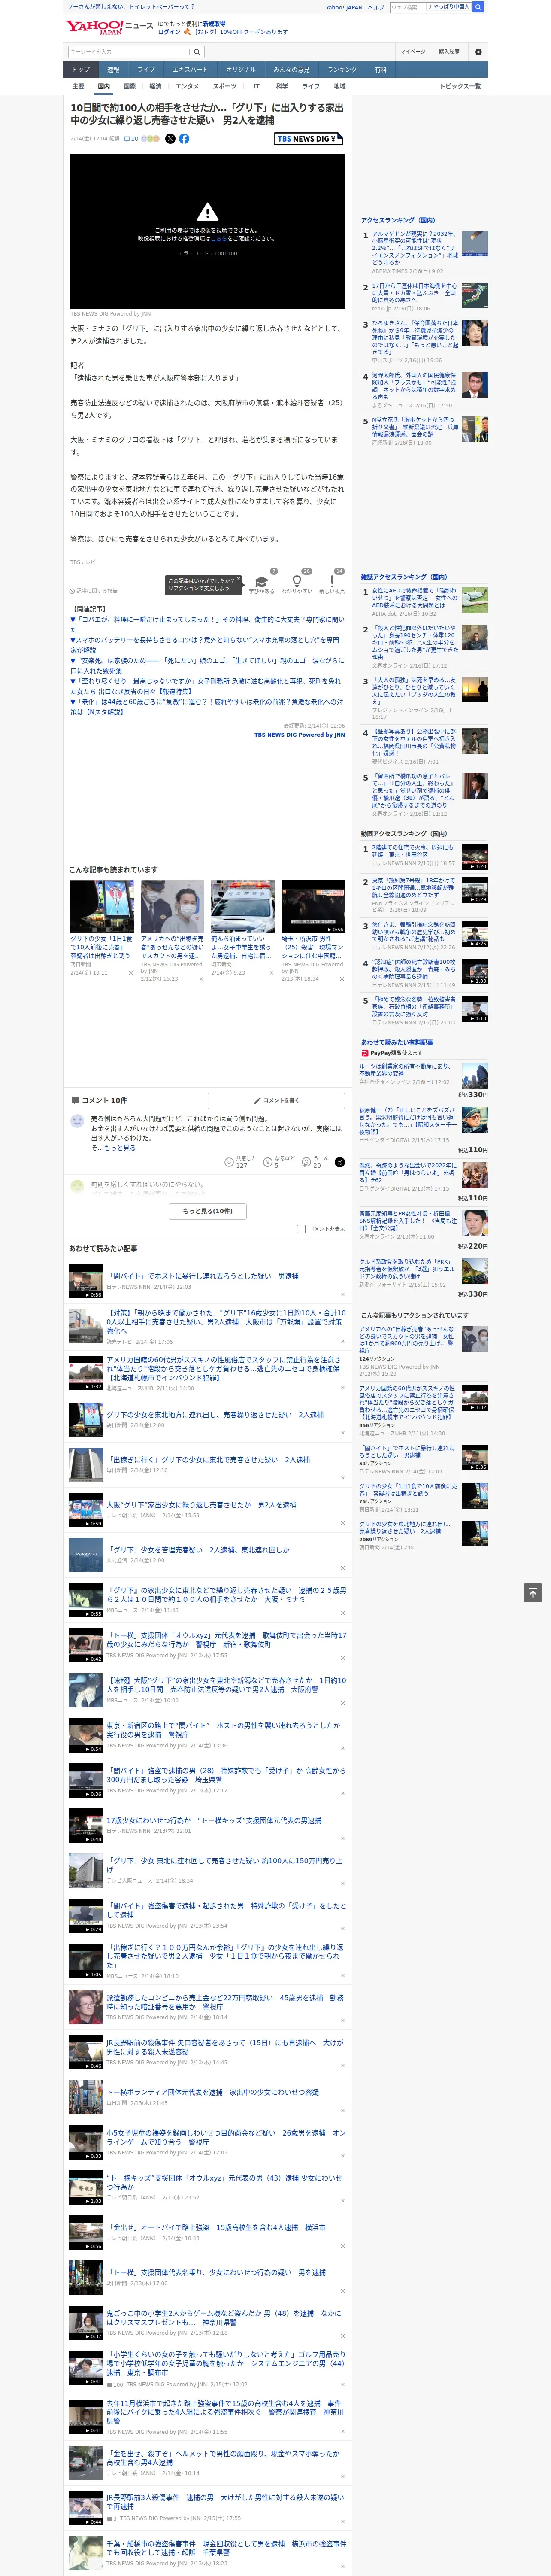Viewport: 551px width, 2576px height.
Task: Open the comment count icon under headline
Action: coord(131,139)
